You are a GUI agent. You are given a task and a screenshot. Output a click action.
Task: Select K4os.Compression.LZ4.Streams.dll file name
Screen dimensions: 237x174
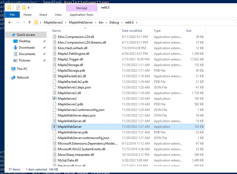(82, 42)
